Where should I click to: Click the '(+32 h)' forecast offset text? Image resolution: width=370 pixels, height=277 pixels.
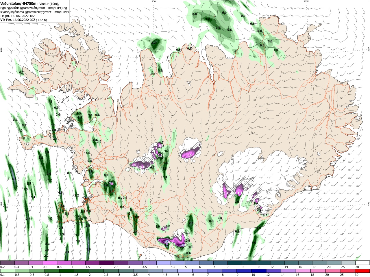point(42,20)
